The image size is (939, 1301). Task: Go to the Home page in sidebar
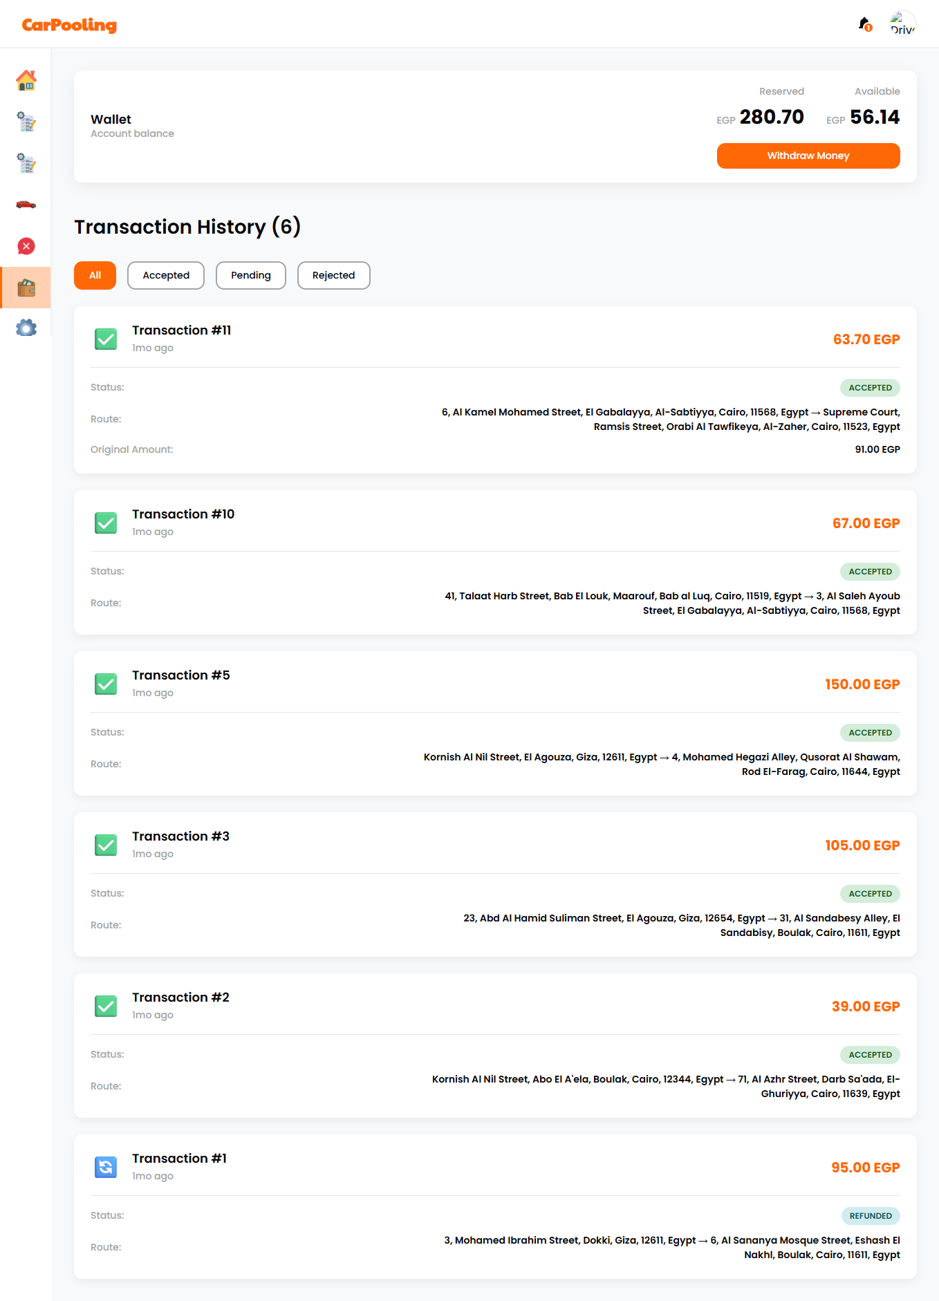26,81
